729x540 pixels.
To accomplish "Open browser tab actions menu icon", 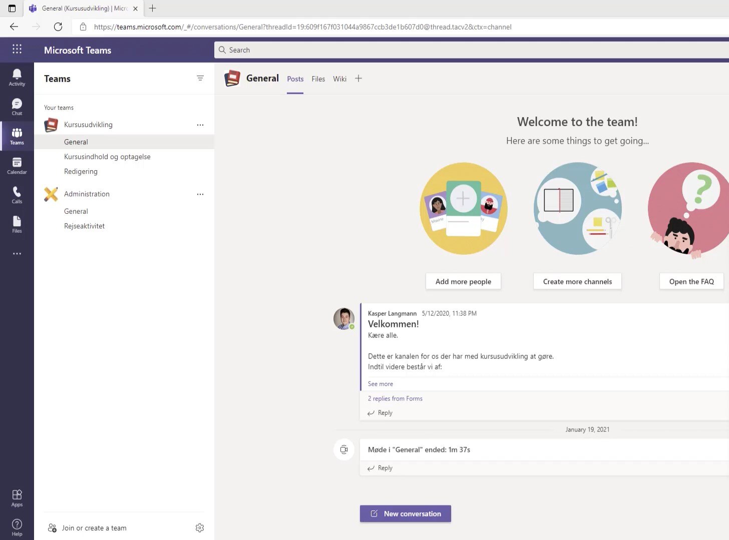I will [12, 9].
